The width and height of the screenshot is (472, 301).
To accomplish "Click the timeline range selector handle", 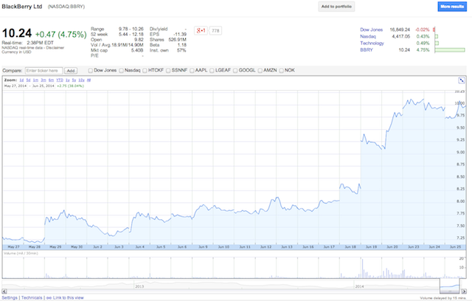I will click(450, 291).
